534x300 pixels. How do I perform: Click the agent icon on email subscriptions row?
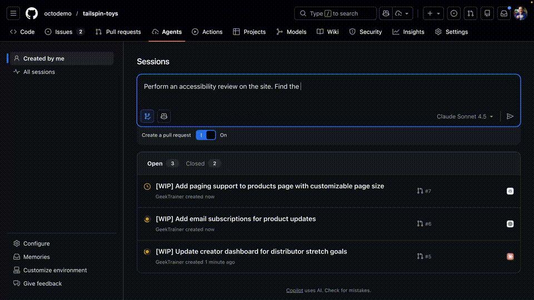pos(510,224)
